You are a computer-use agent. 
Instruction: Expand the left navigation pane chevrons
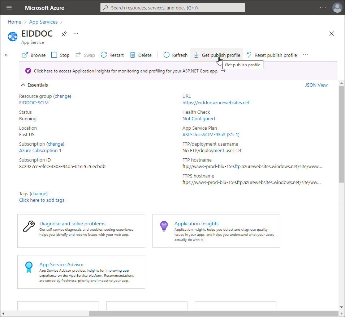[6, 55]
